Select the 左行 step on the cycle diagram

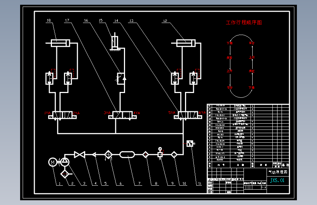tap(230, 88)
